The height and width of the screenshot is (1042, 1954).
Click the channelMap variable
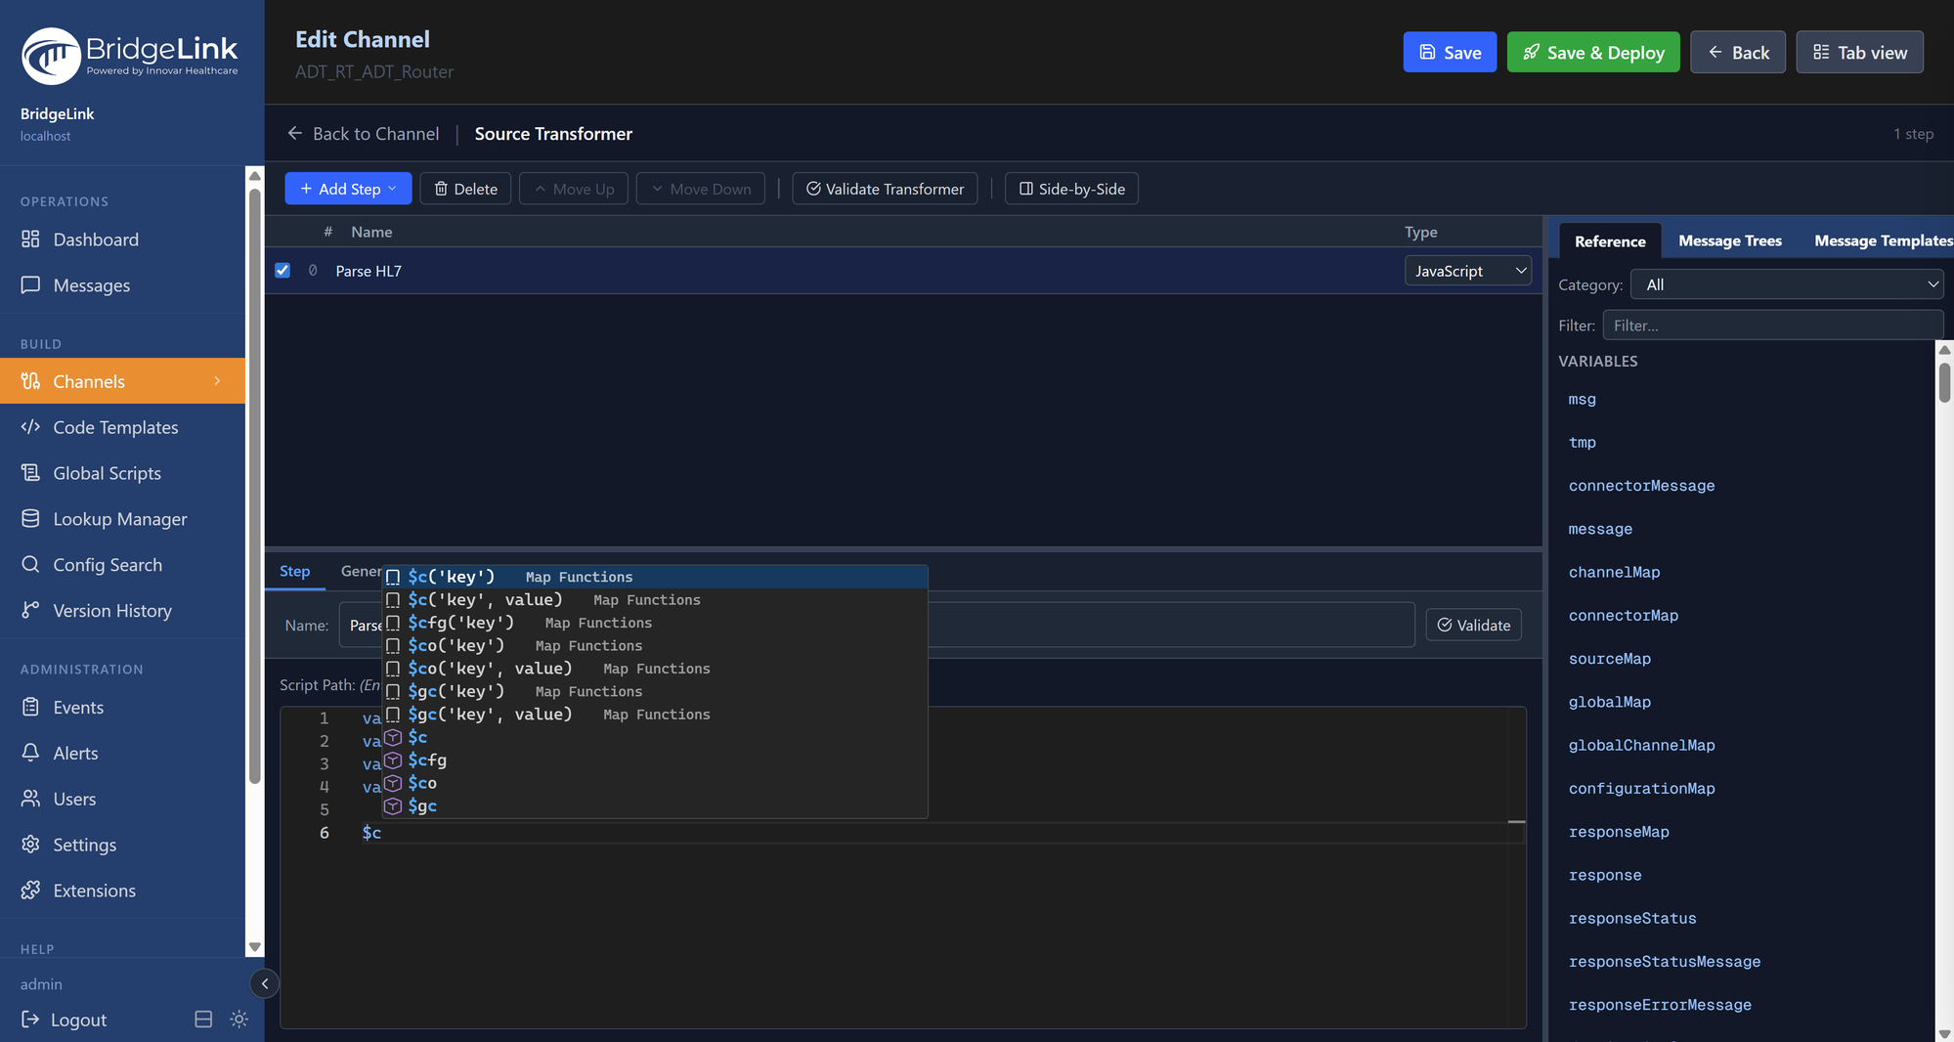[1614, 573]
